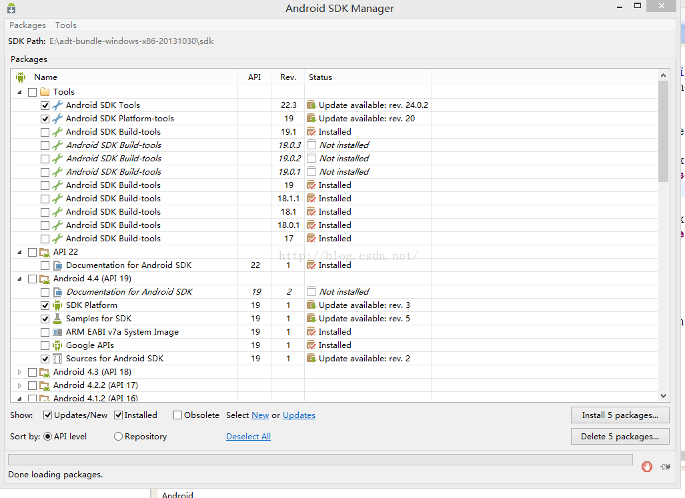Uncheck the SDK Platform API 19 checkbox
Image resolution: width=685 pixels, height=498 pixels.
[45, 305]
